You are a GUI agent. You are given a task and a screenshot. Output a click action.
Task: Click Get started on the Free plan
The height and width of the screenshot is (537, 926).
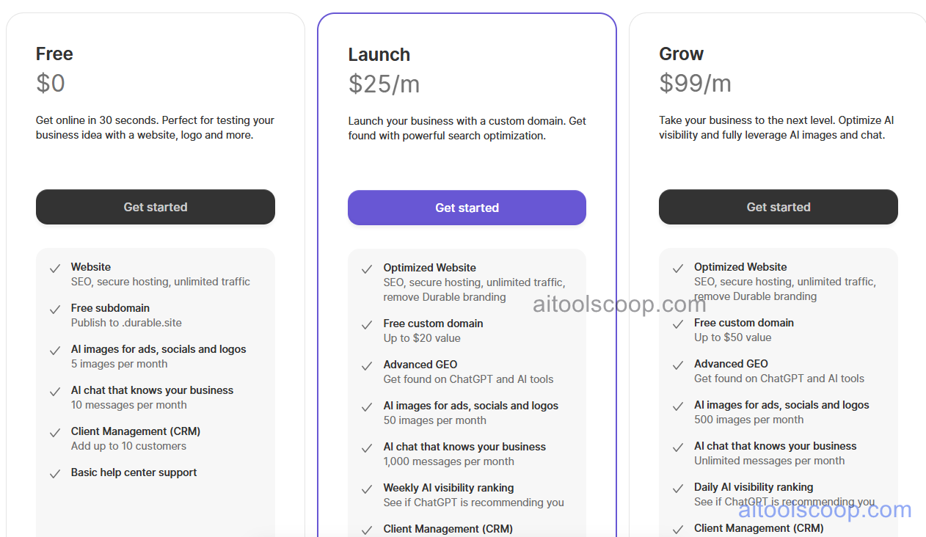[x=155, y=207]
